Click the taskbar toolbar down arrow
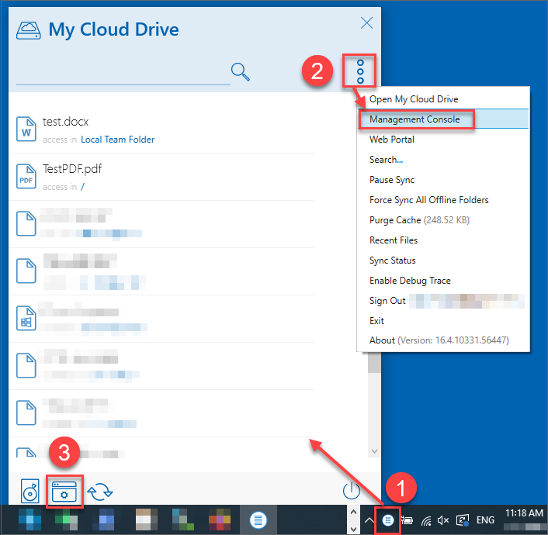The height and width of the screenshot is (535, 548). pyautogui.click(x=353, y=529)
